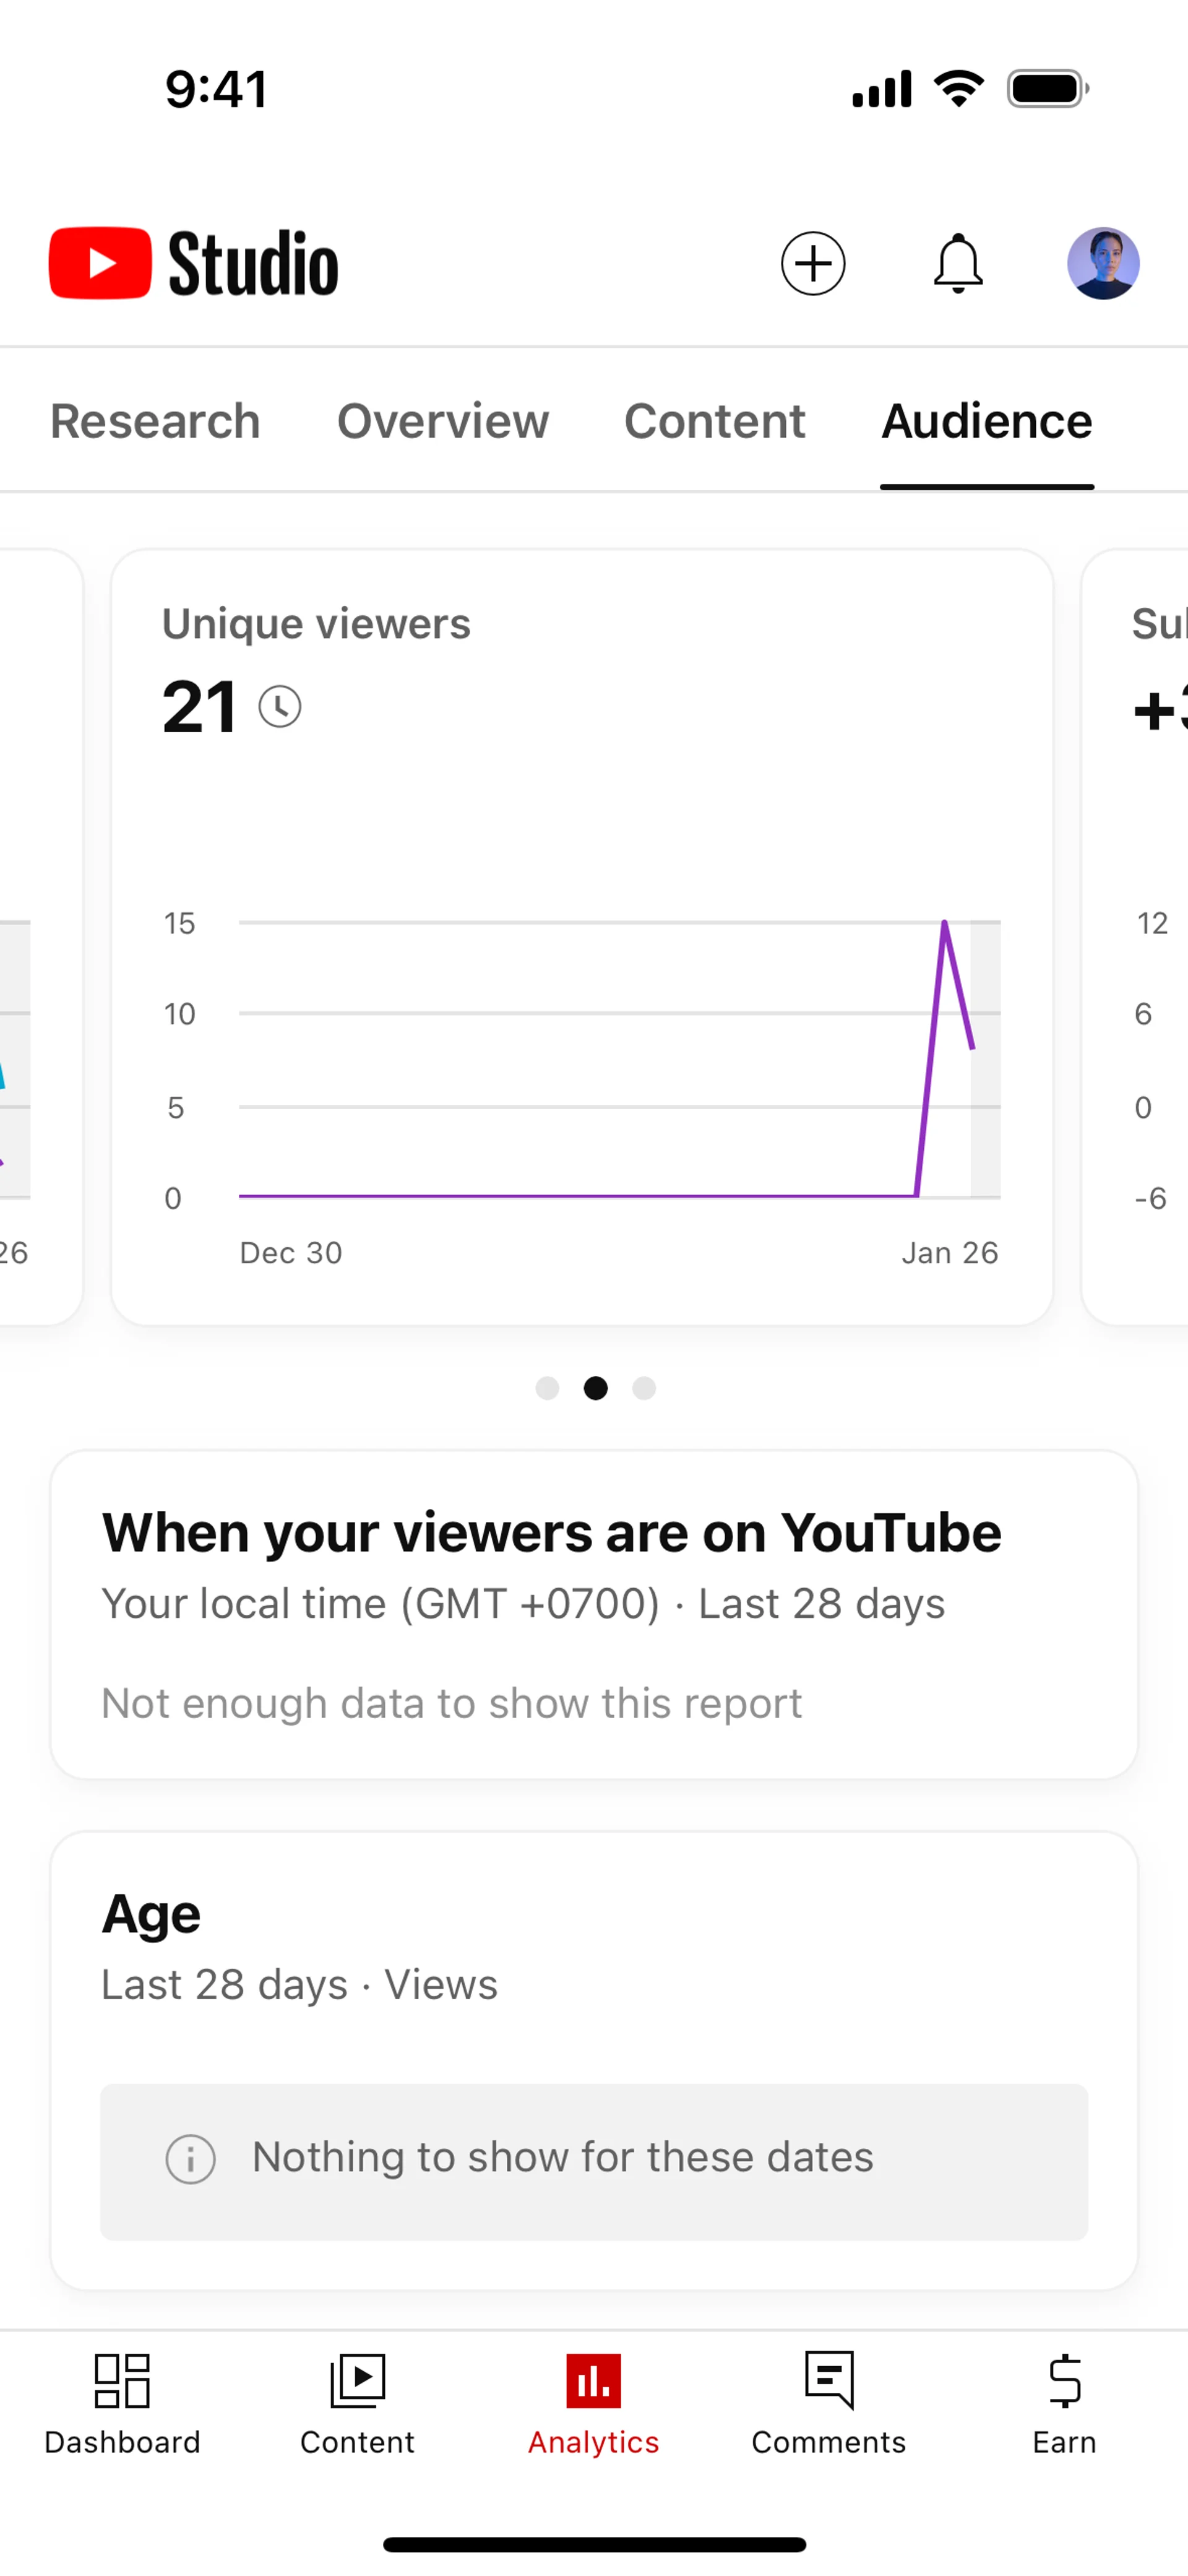Screen dimensions: 1188x2576
Task: Jump to third carousel page dot
Action: (x=644, y=1388)
